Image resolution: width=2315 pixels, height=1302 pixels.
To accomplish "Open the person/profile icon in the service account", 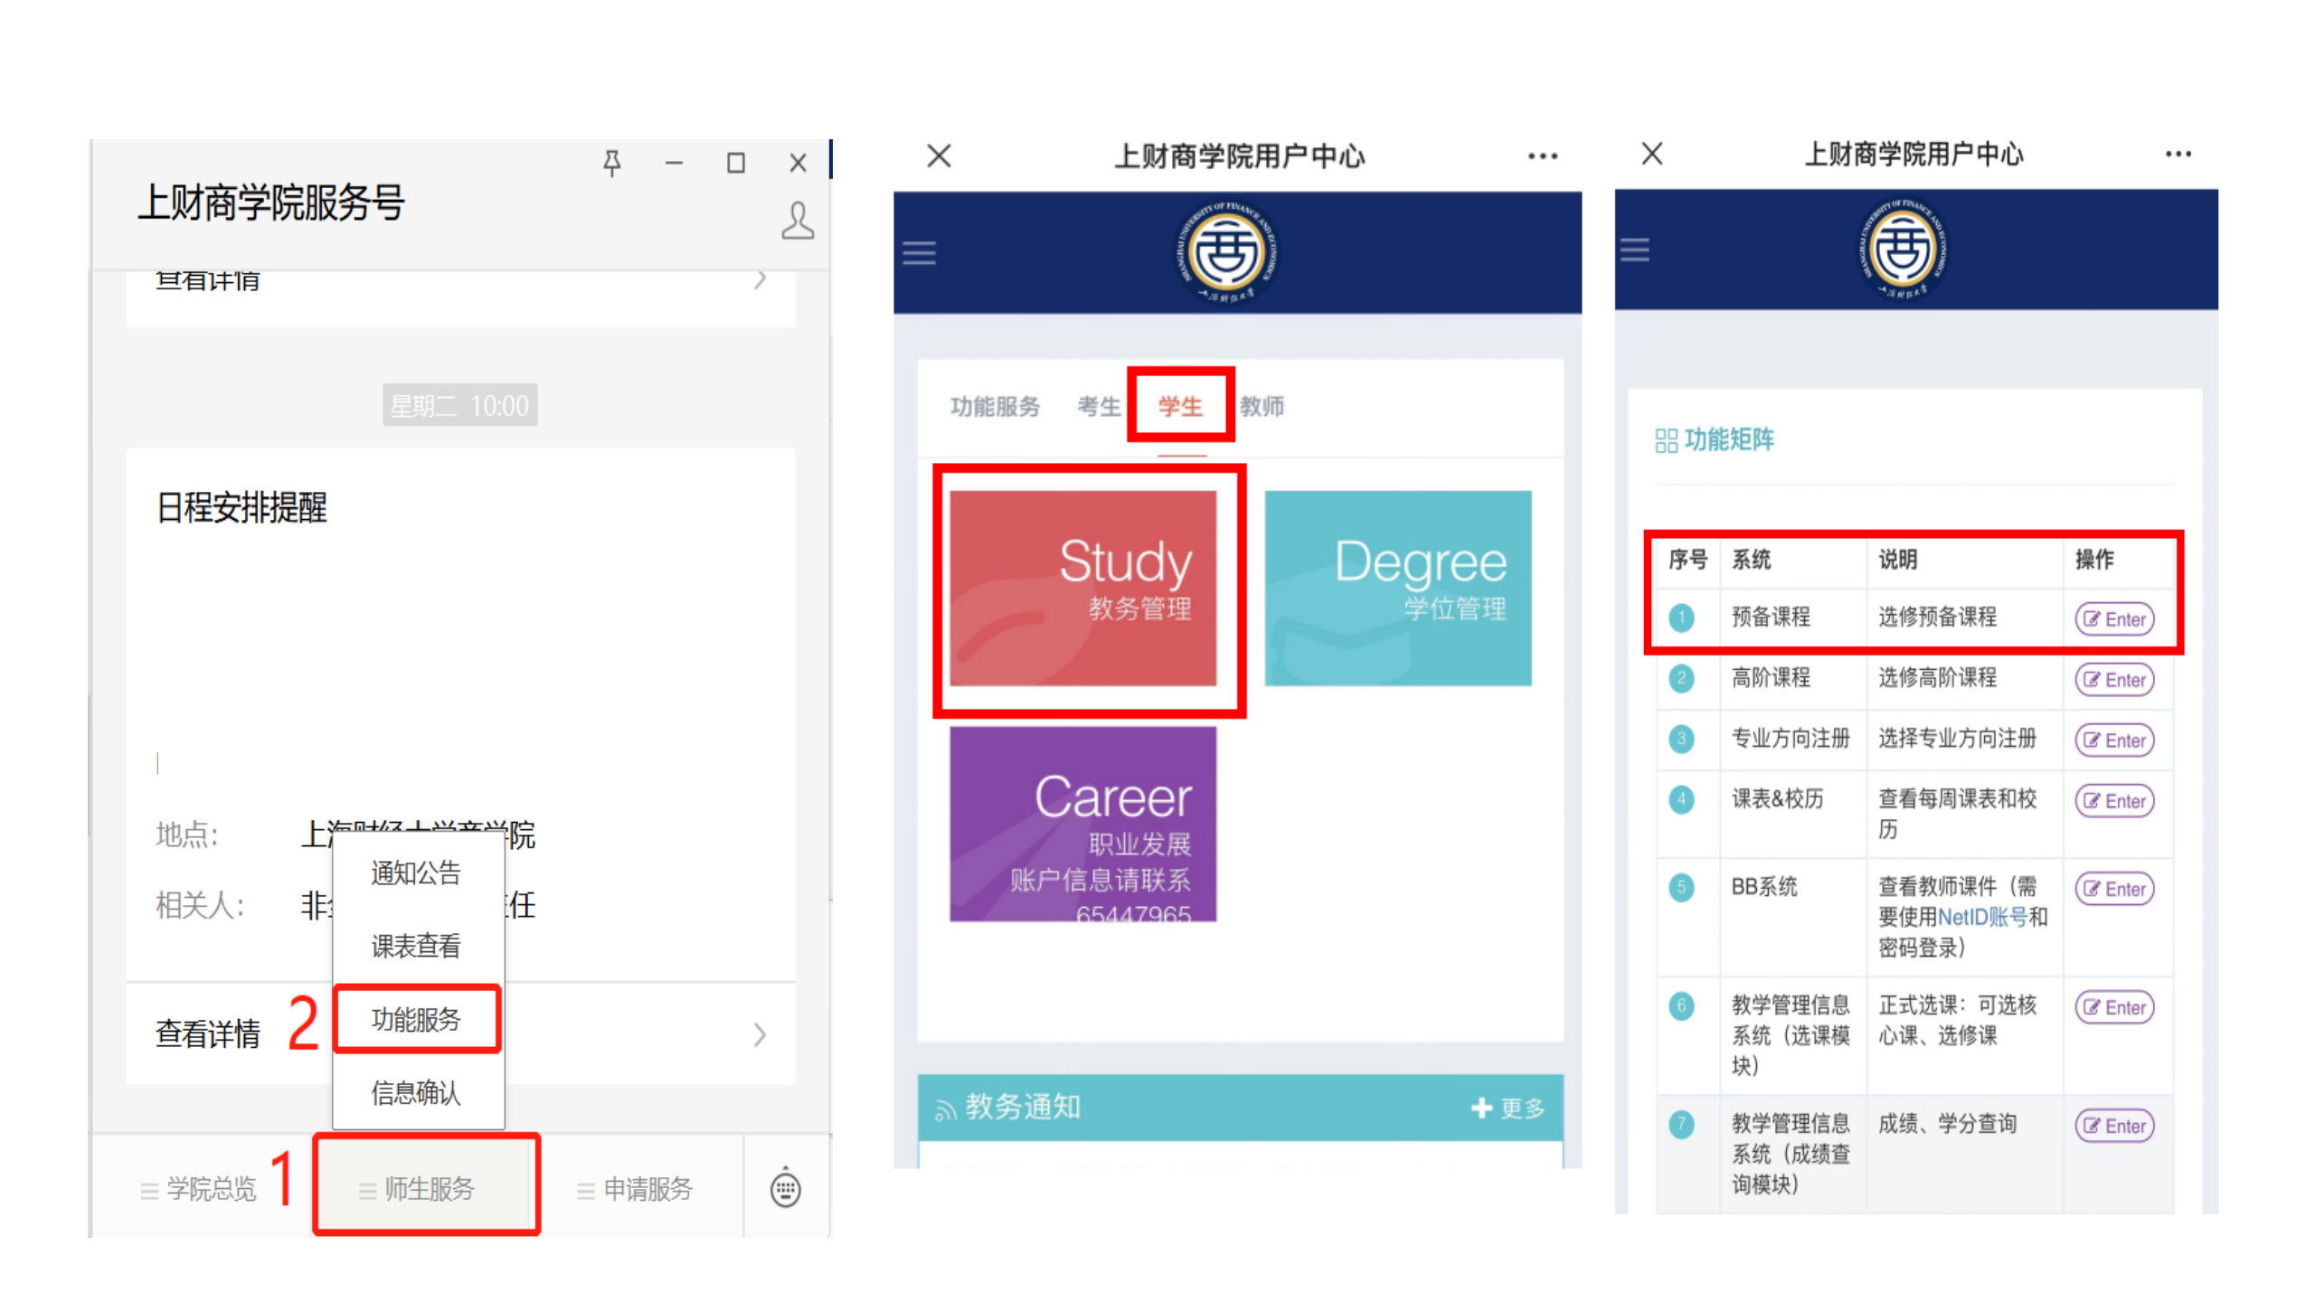I will point(797,220).
